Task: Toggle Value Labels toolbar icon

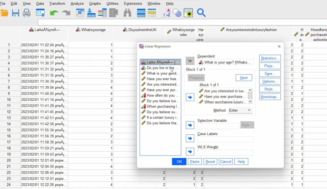Action: tap(166, 13)
